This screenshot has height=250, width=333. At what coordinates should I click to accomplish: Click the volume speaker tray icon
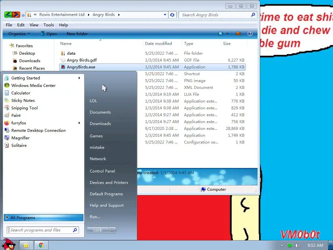tap(297, 245)
